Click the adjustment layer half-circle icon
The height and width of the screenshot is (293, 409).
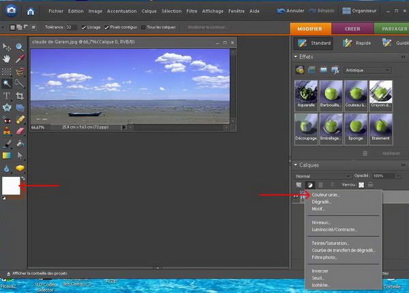(310, 185)
